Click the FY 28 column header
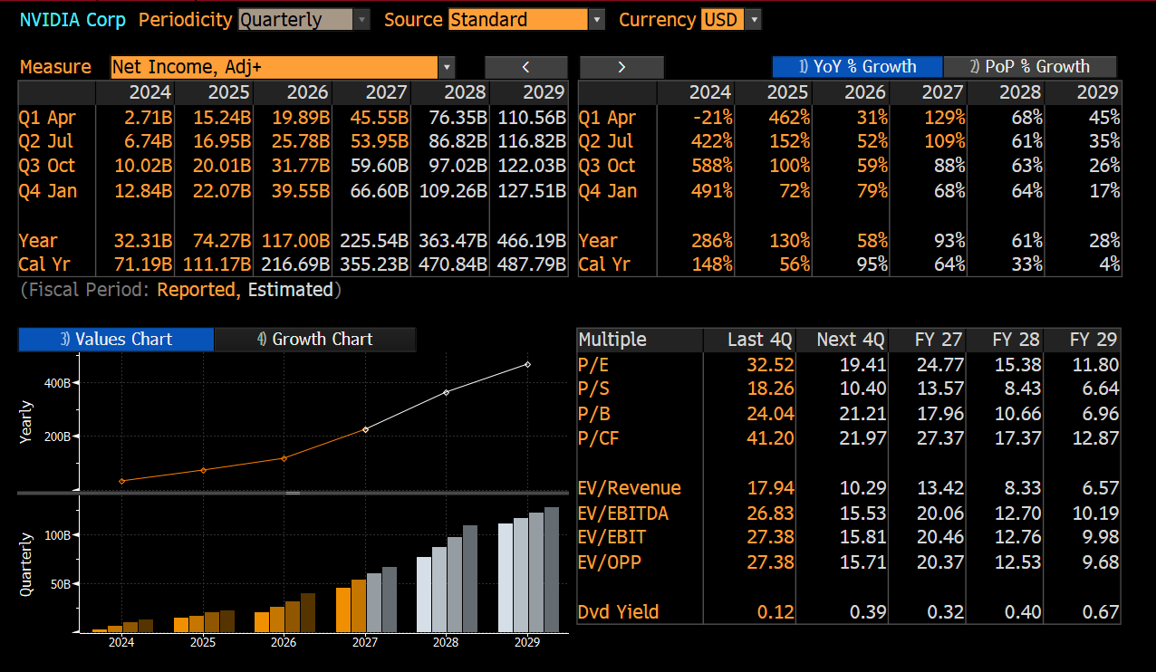Image resolution: width=1156 pixels, height=672 pixels. pyautogui.click(x=1016, y=340)
